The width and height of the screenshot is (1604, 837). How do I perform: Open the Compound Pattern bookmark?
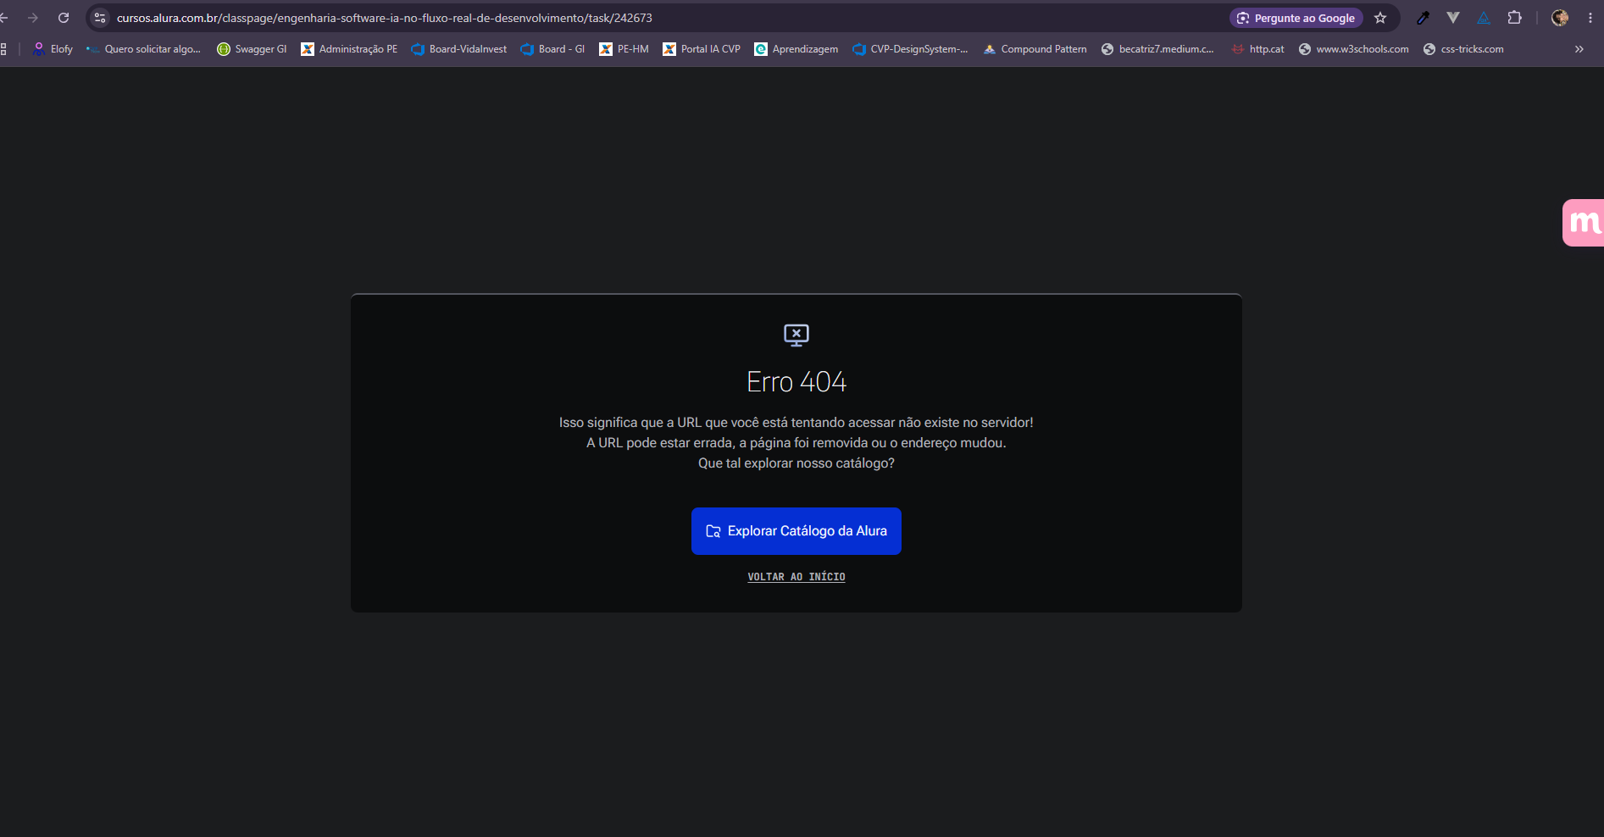coord(1035,49)
